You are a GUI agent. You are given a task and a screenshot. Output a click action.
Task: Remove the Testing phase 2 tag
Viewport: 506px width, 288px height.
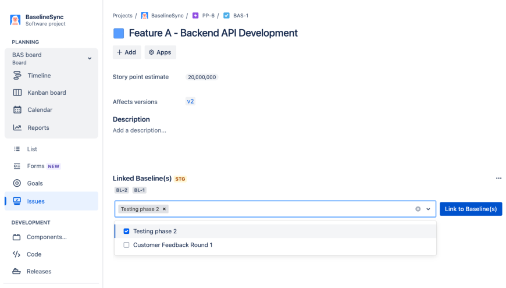[165, 209]
